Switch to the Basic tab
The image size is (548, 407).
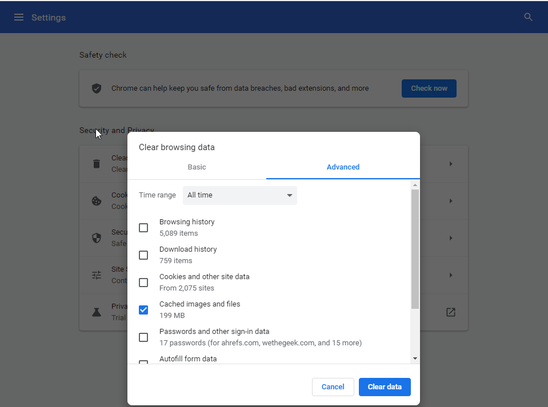(x=197, y=167)
